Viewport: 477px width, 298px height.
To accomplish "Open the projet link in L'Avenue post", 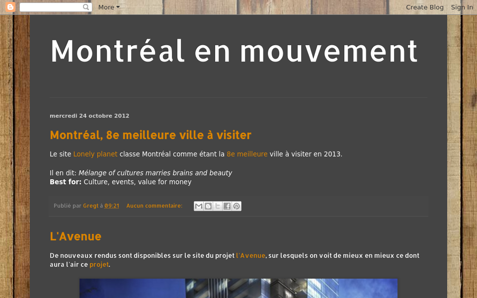I will pyautogui.click(x=99, y=264).
